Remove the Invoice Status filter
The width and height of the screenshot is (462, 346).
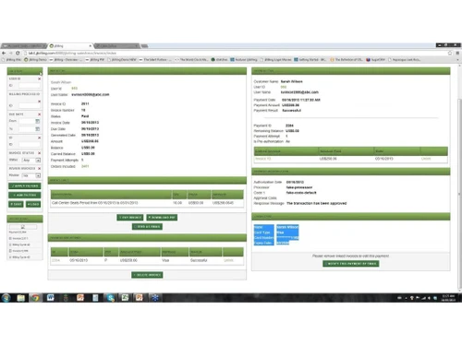pyautogui.click(x=39, y=153)
